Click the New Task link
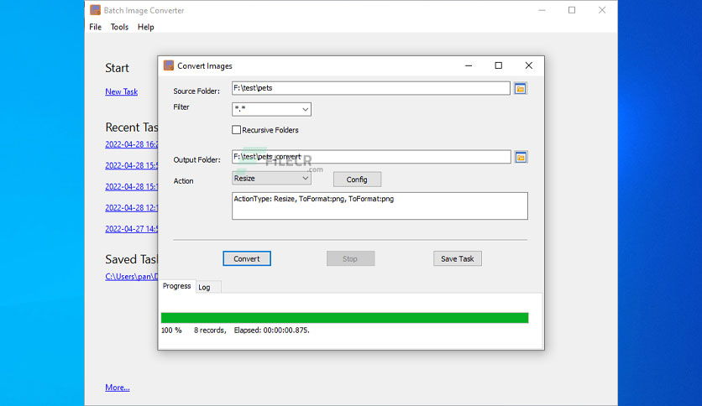This screenshot has height=406, width=702. pos(121,91)
